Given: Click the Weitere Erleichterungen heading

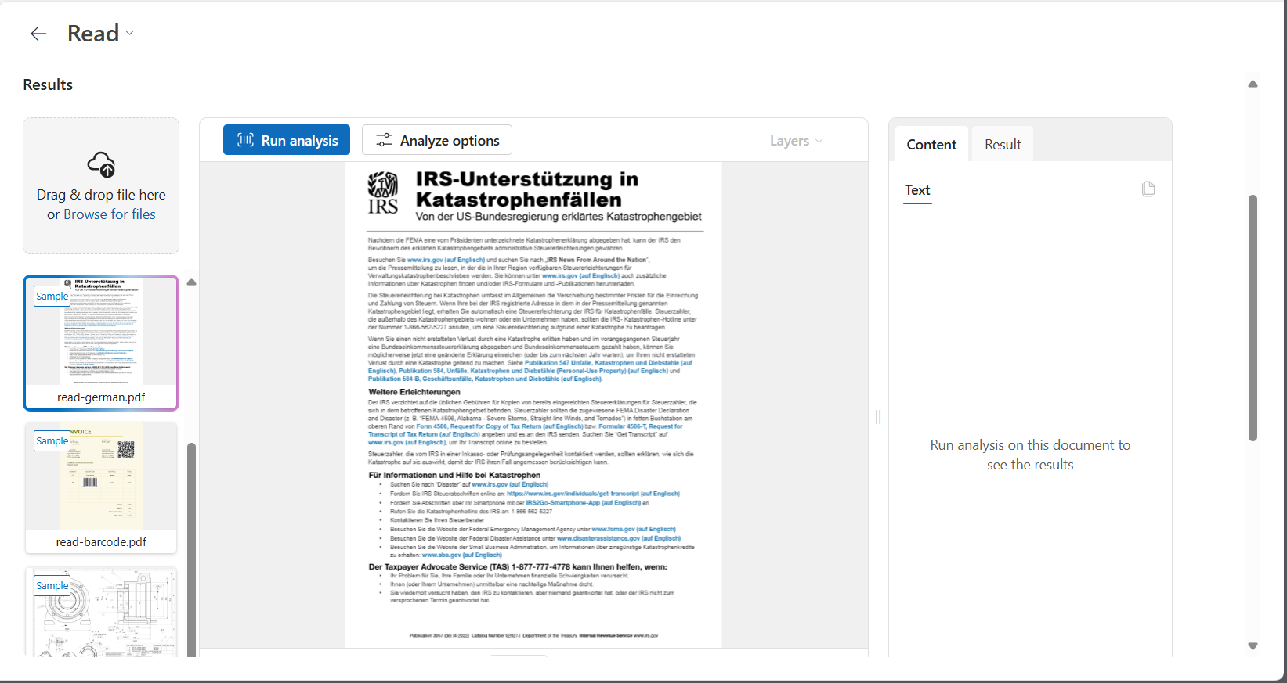Looking at the screenshot, I should click(x=414, y=392).
